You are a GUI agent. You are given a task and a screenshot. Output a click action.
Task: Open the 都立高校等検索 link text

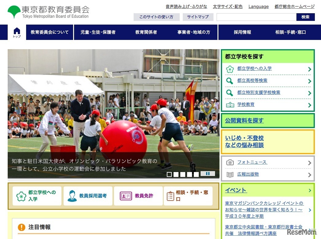tap(252, 81)
